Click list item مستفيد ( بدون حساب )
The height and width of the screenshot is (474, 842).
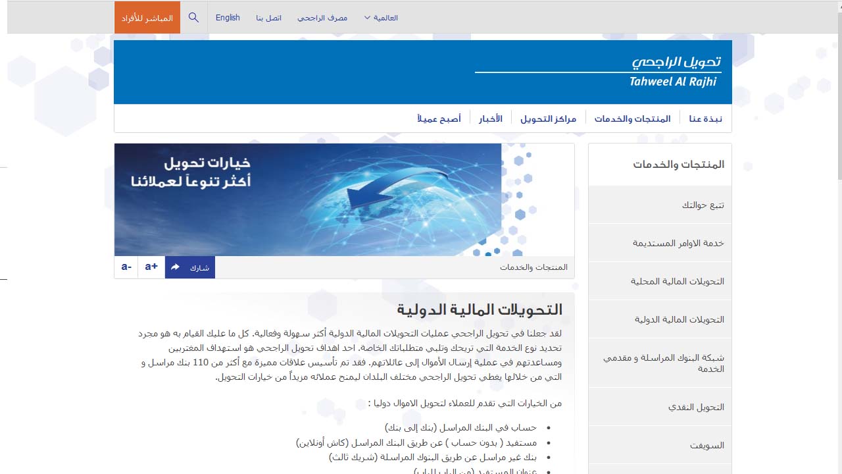point(416,442)
